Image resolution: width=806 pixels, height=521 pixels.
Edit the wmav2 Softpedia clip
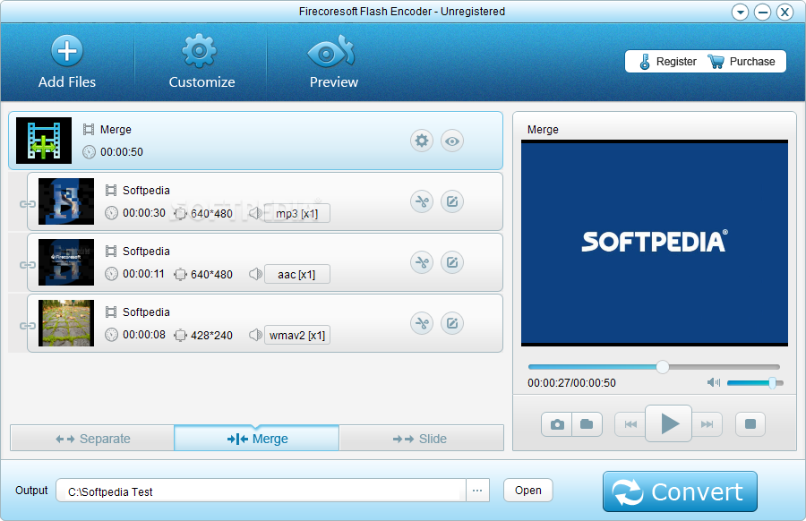pos(452,323)
